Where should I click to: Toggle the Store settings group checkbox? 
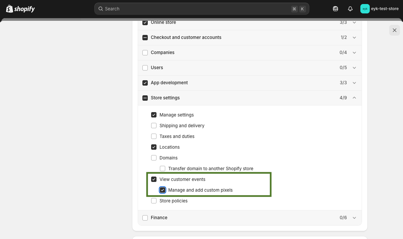click(x=145, y=98)
